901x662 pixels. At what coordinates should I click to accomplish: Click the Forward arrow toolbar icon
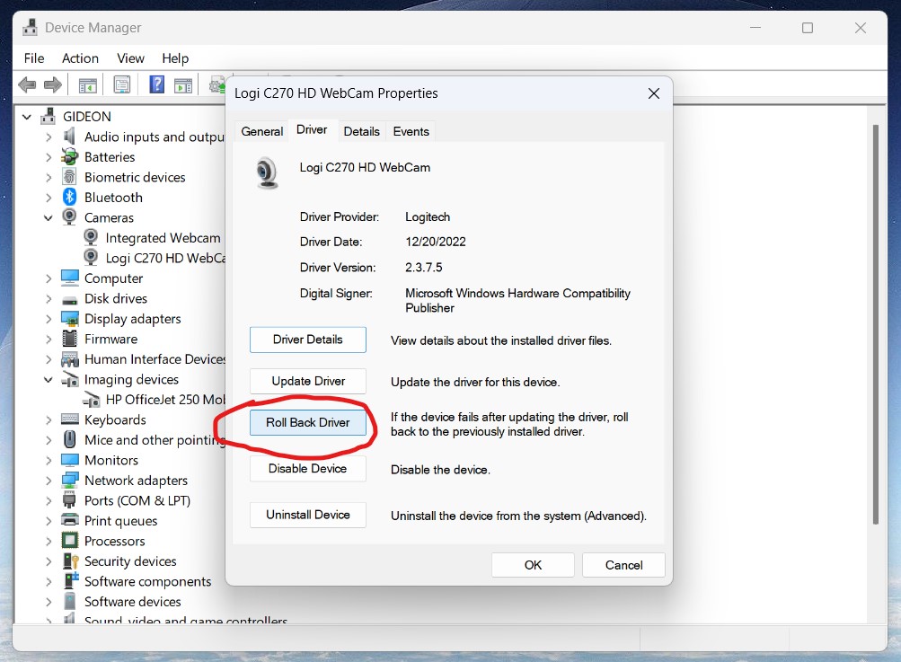(x=53, y=85)
